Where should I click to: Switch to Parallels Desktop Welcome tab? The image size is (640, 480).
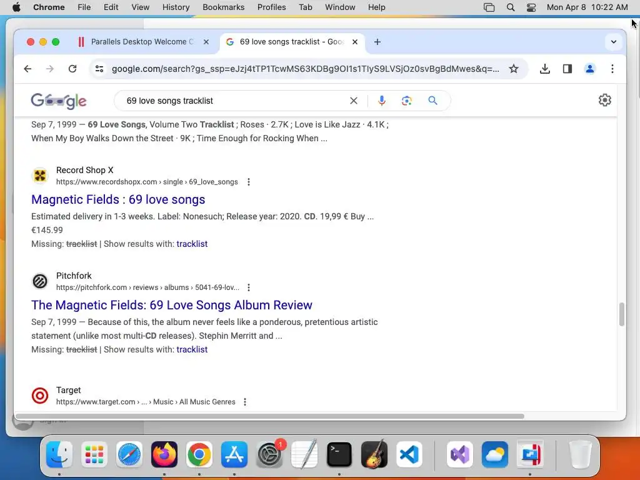pos(142,42)
